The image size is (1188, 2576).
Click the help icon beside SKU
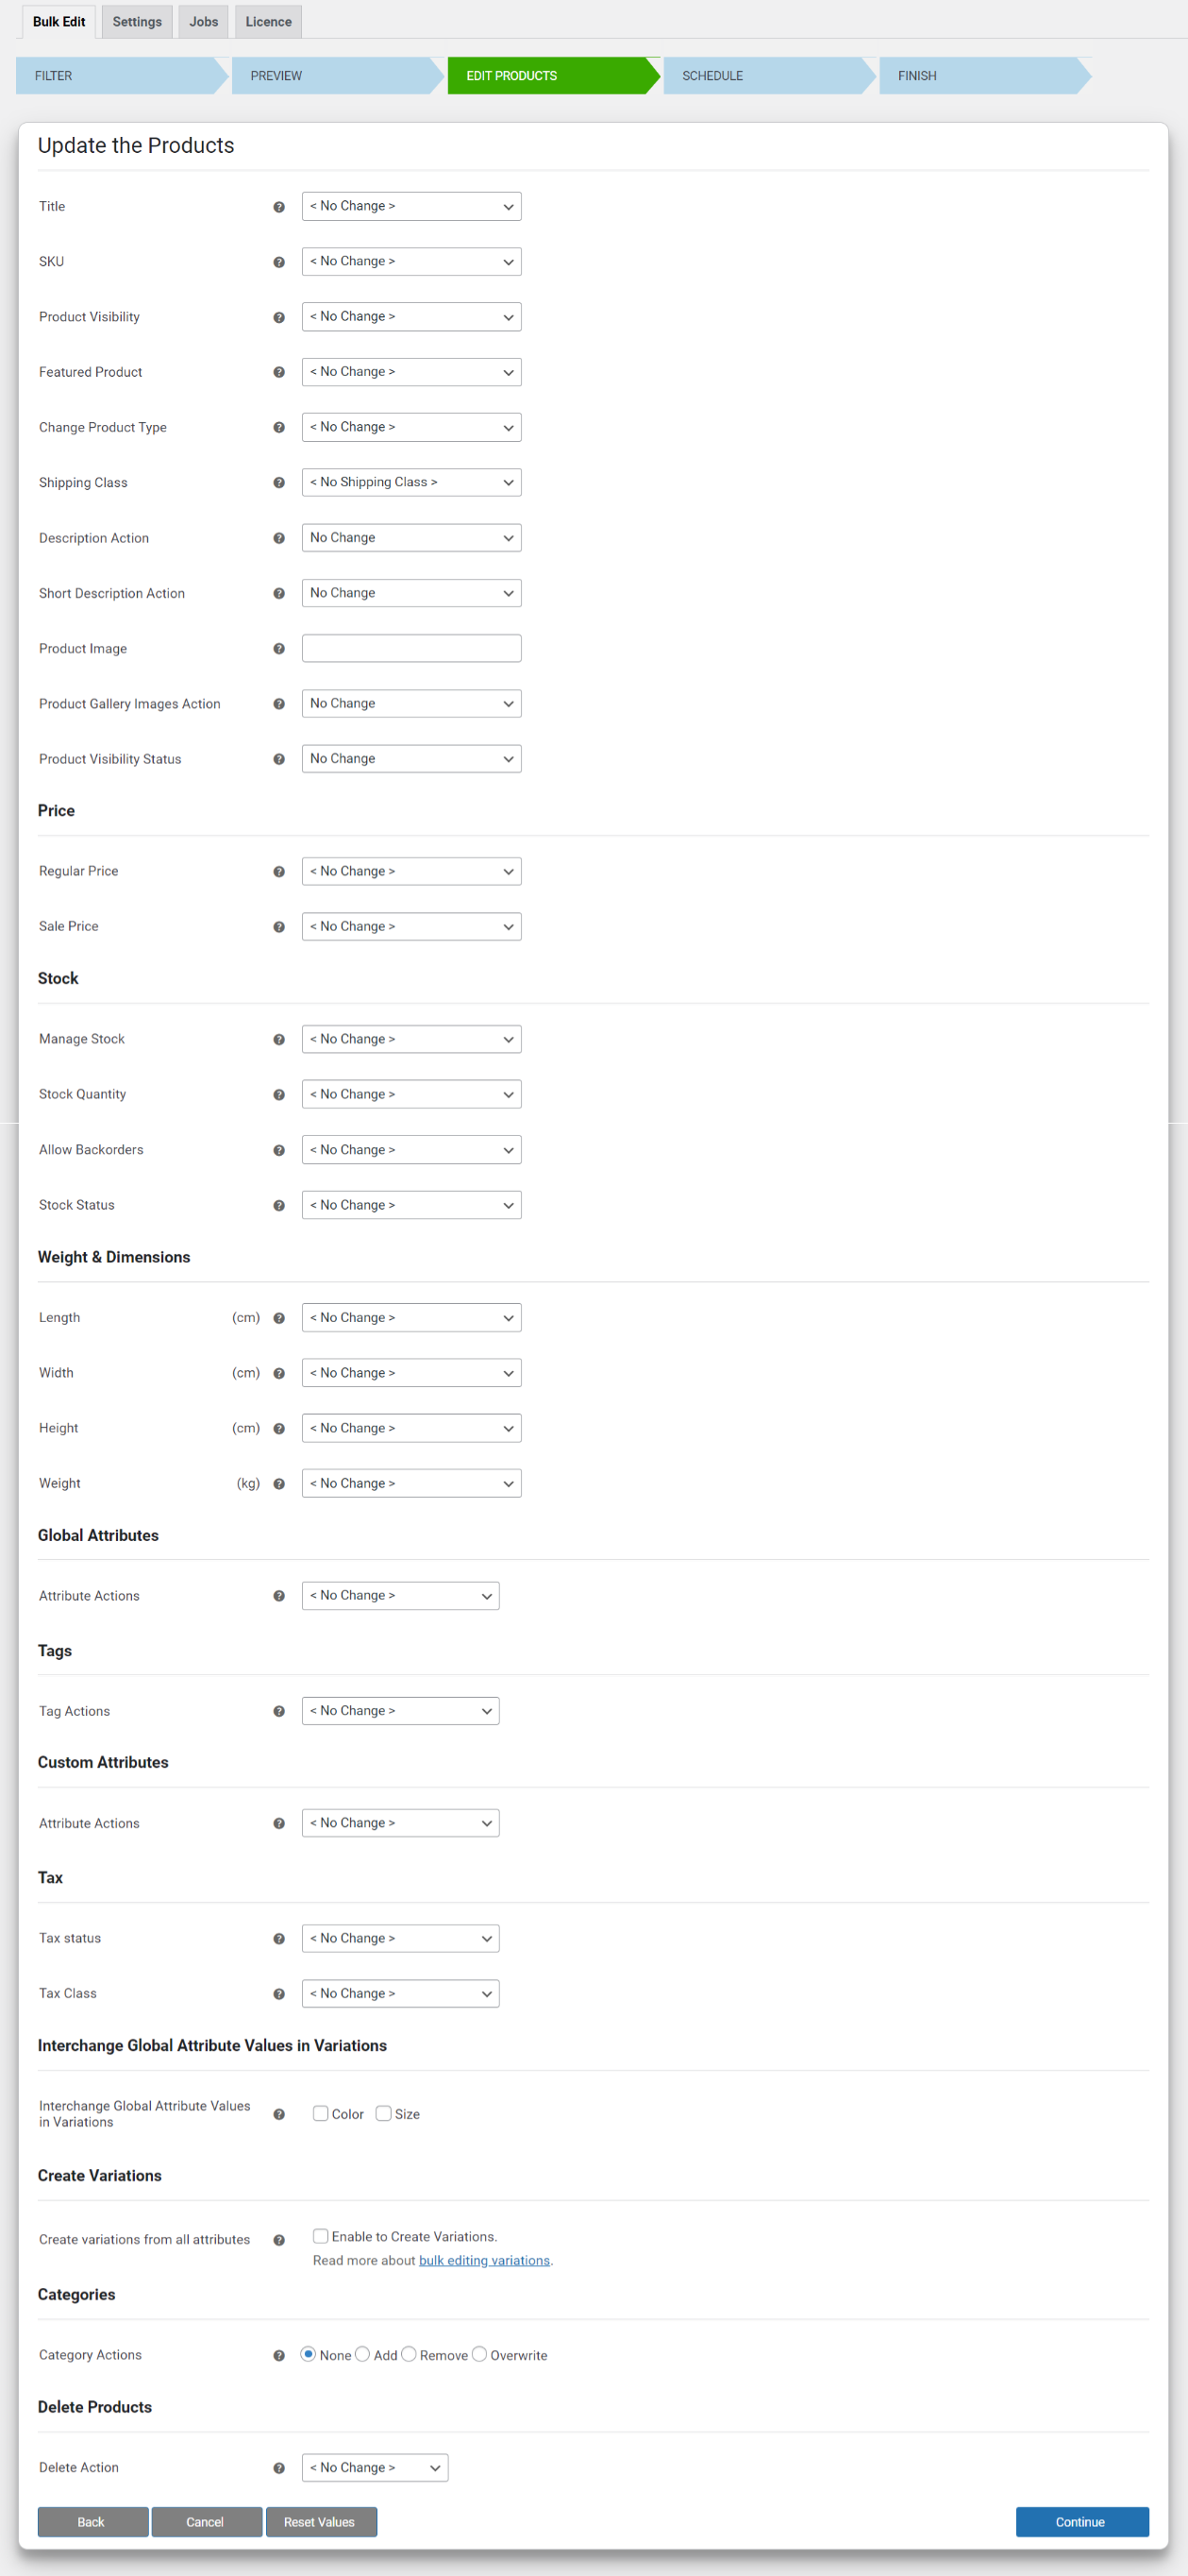tap(278, 262)
